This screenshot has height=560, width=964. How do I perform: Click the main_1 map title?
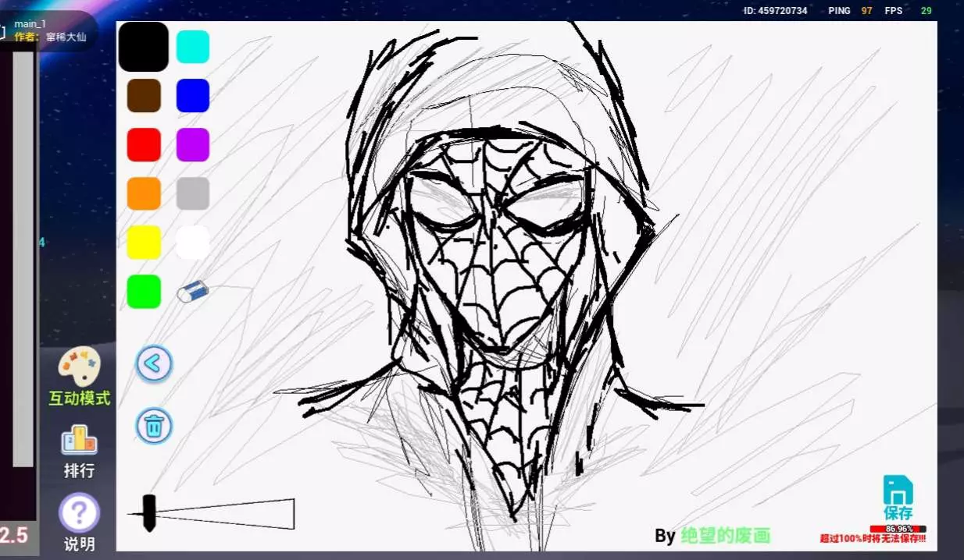pos(30,24)
